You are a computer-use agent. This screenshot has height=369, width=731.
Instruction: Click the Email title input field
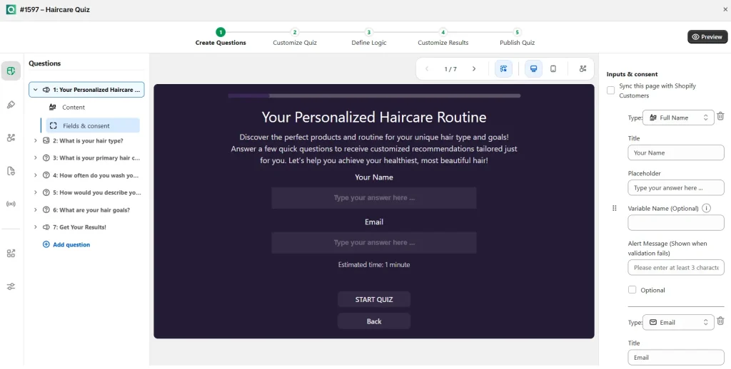pyautogui.click(x=676, y=358)
